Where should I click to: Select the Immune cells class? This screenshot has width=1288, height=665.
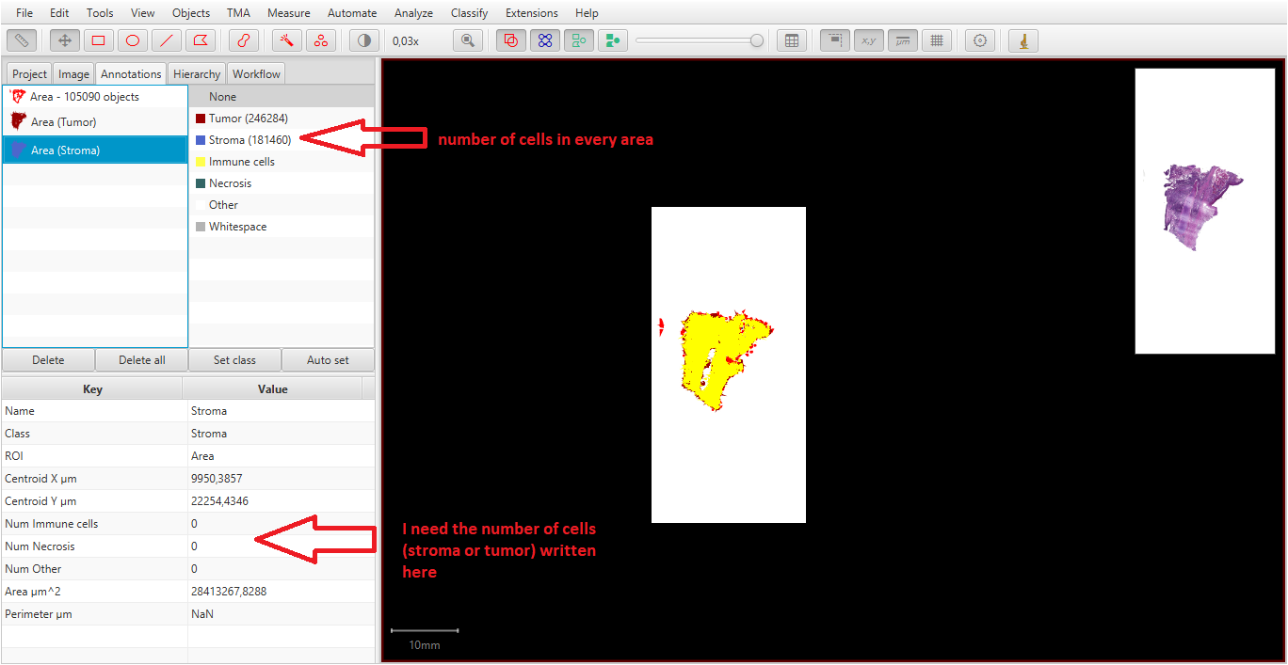pyautogui.click(x=282, y=162)
